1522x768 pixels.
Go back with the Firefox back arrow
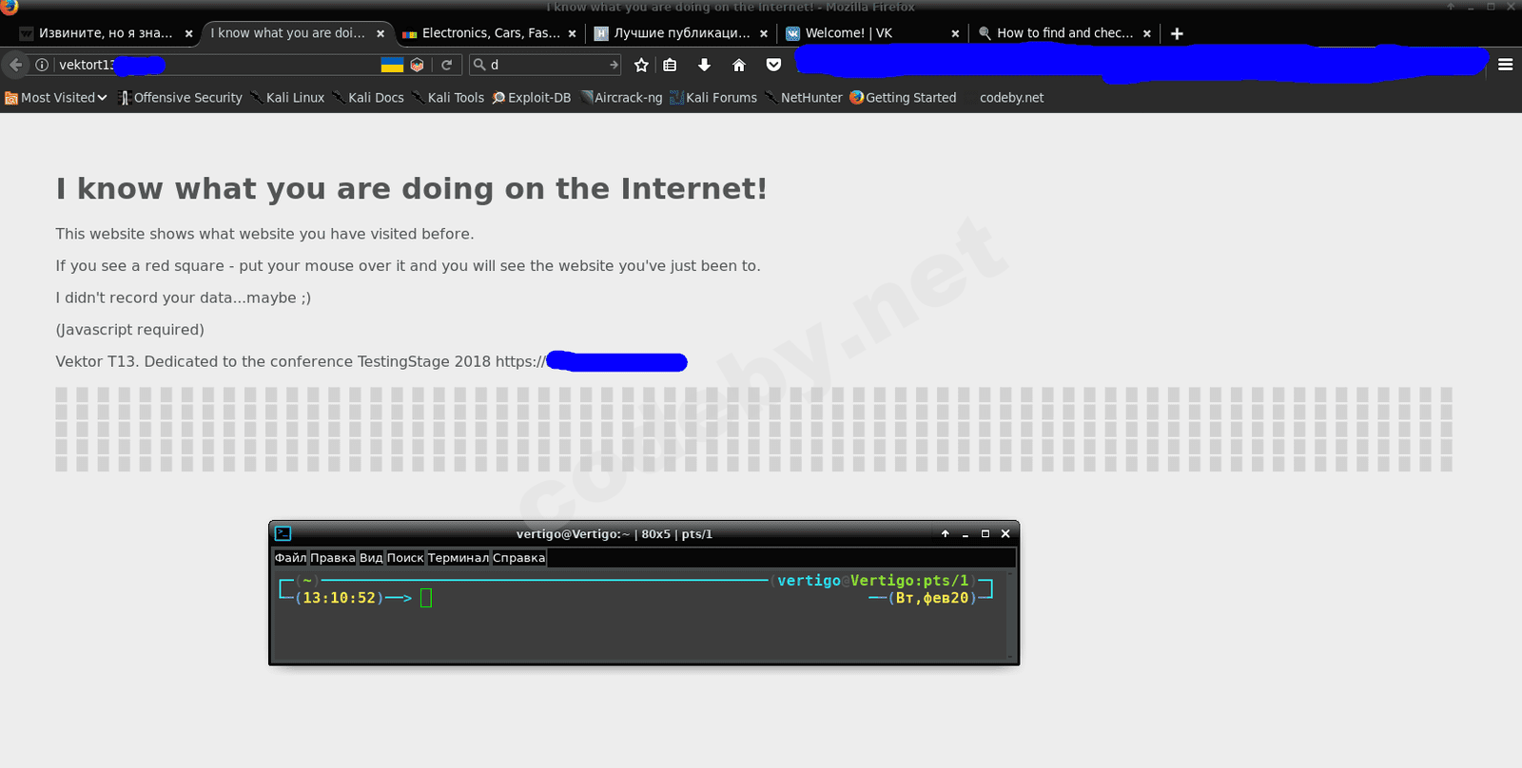click(x=16, y=65)
